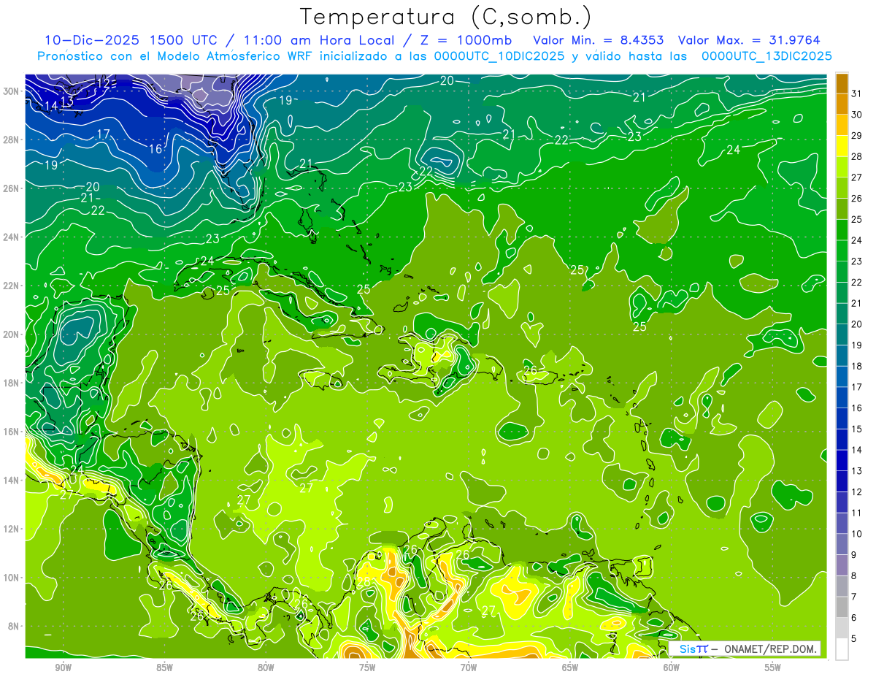Click the yellow colorbar segment between 28 and 29
This screenshot has width=876, height=677.
tap(842, 146)
